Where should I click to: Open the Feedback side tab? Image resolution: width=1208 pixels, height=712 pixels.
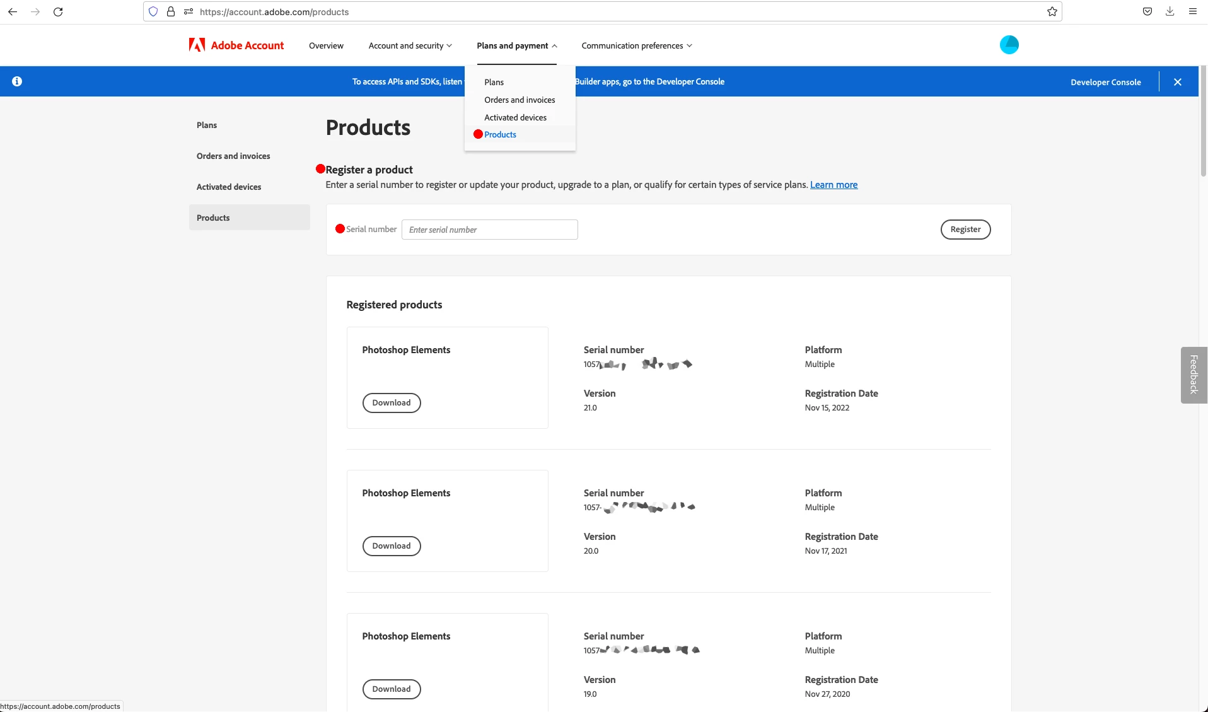pos(1193,375)
